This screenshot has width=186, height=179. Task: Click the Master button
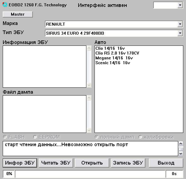point(17,14)
